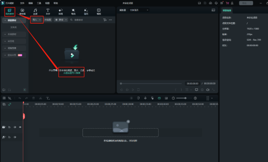Open the 转场 (Transitions) panel
The width and height of the screenshot is (268, 162).
[61, 11]
